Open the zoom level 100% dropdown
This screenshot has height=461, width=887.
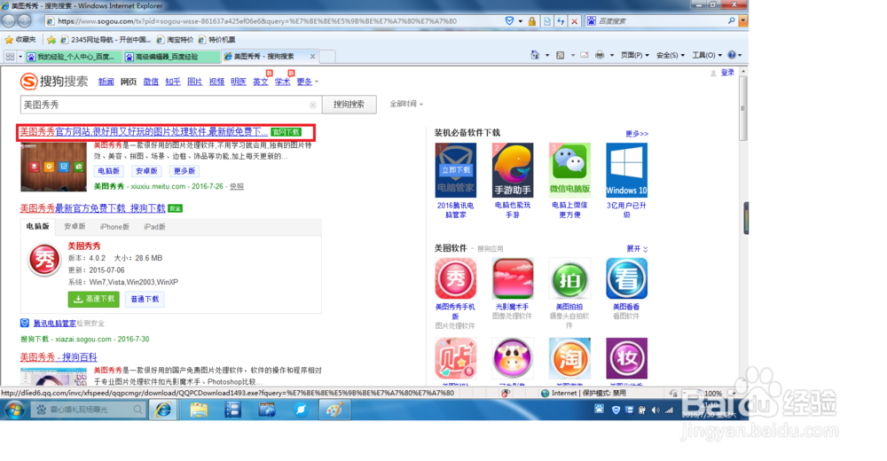coord(734,393)
